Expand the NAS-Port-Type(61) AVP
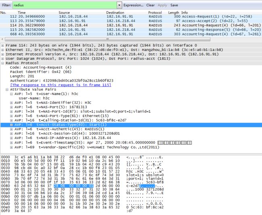The width and height of the screenshot is (262, 215). pos(11,116)
